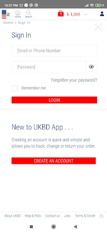This screenshot has width=107, height=233.
Task: Open the About UKBD footer link
Action: pos(12,216)
